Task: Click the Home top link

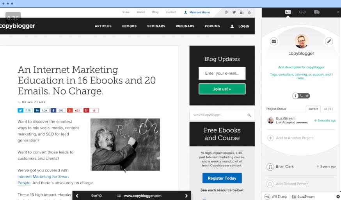Action: 126,12
